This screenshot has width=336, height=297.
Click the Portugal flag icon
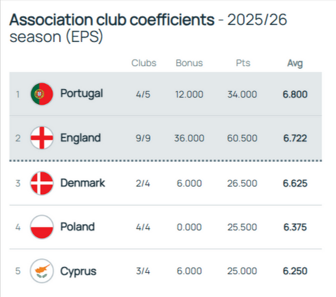pyautogui.click(x=42, y=94)
